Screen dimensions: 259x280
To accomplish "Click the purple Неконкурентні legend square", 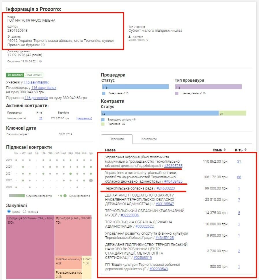I will pyautogui.click(x=177, y=93).
